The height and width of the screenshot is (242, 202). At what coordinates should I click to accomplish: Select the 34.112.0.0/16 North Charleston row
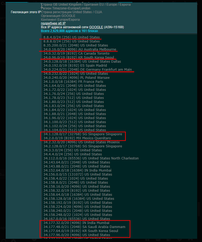pos(91,158)
